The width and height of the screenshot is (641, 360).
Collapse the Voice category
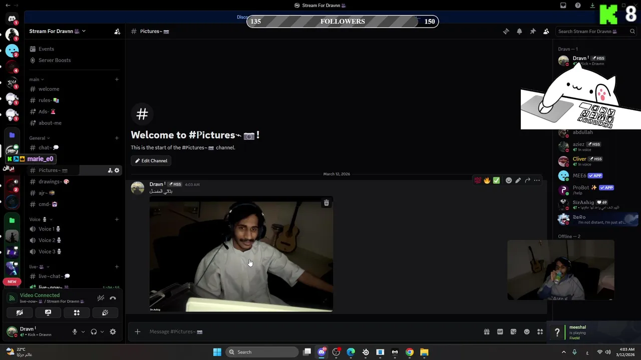tap(41, 219)
